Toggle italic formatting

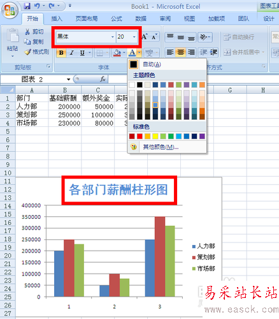72,52
